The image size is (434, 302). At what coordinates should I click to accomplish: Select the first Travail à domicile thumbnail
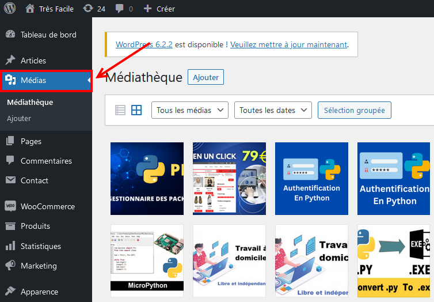(x=229, y=261)
